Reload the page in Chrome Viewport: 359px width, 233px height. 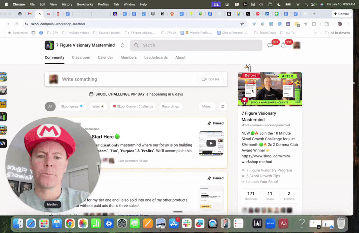16,24
